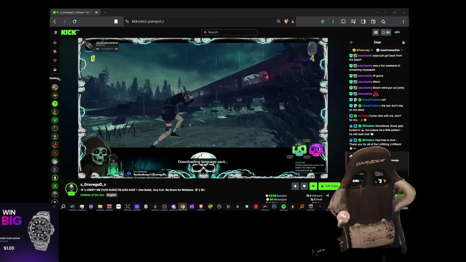Open the browser three-dot menu
This screenshot has width=466, height=262.
(403, 21)
